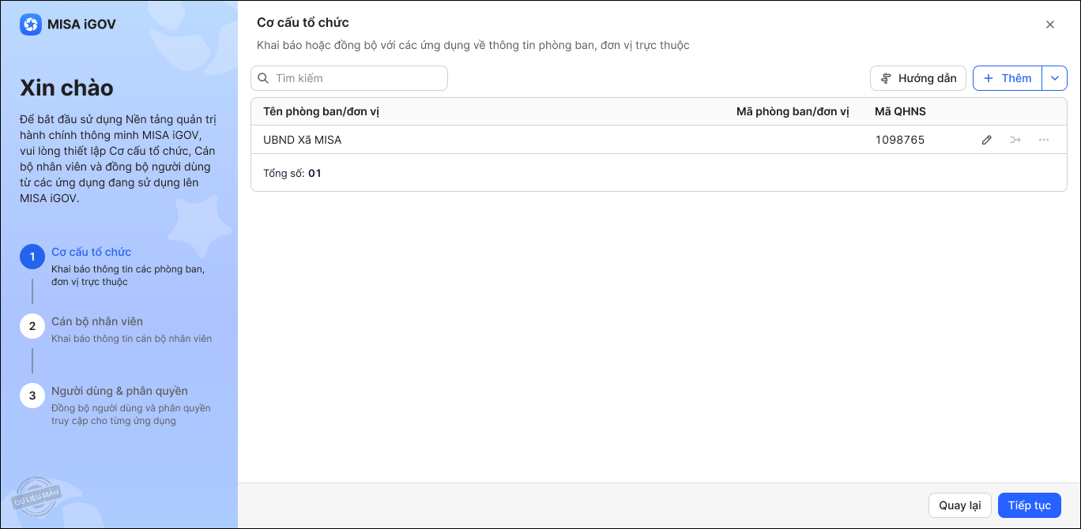Close the Cơ cấu tổ chức dialog

pos(1050,24)
